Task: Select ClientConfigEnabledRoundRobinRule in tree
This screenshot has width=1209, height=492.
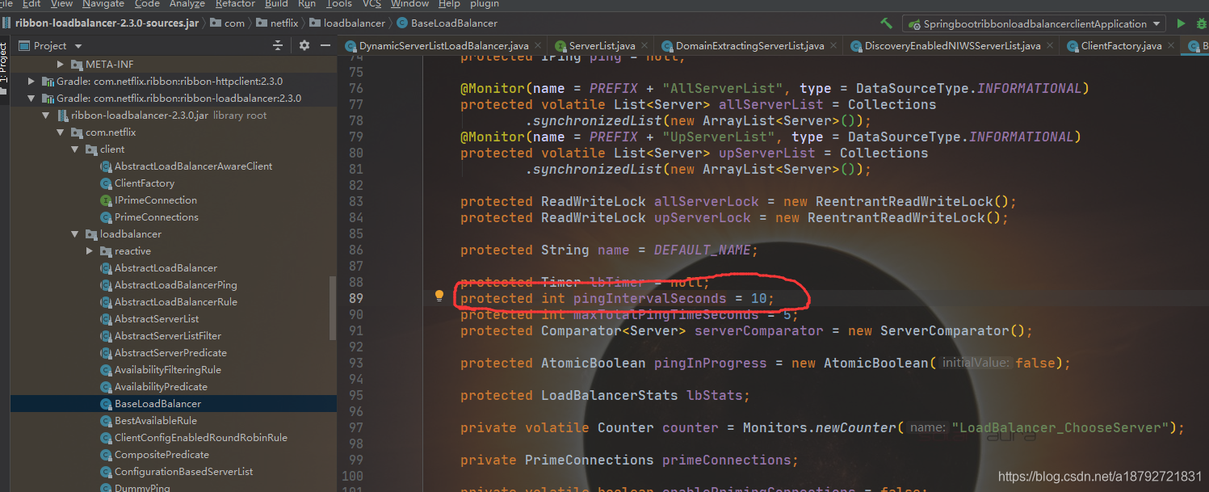Action: (x=201, y=437)
